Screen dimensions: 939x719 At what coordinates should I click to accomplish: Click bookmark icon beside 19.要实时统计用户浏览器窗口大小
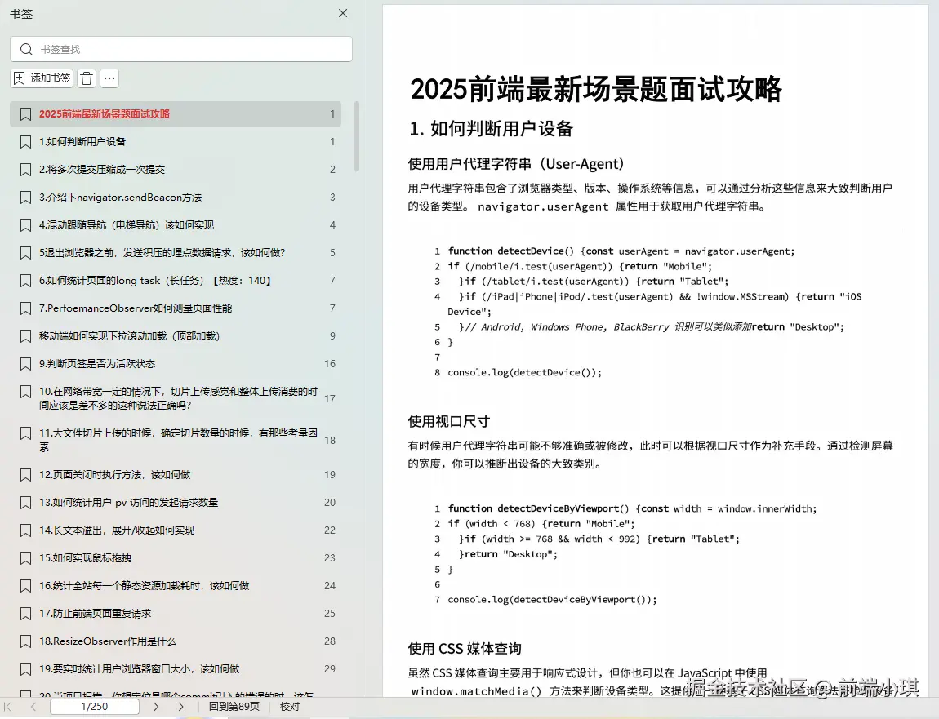(x=25, y=668)
